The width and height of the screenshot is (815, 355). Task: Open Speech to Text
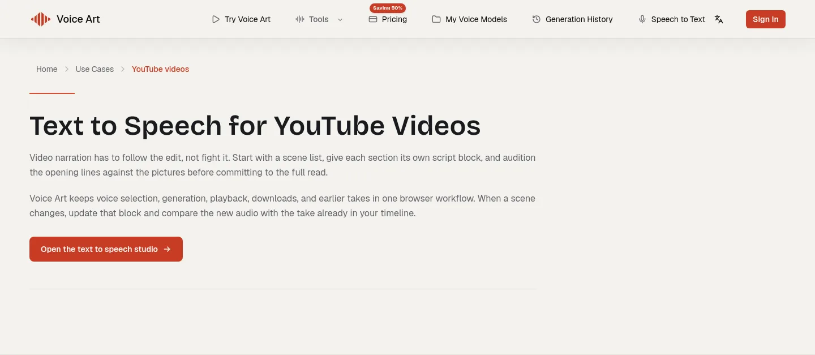tap(672, 19)
